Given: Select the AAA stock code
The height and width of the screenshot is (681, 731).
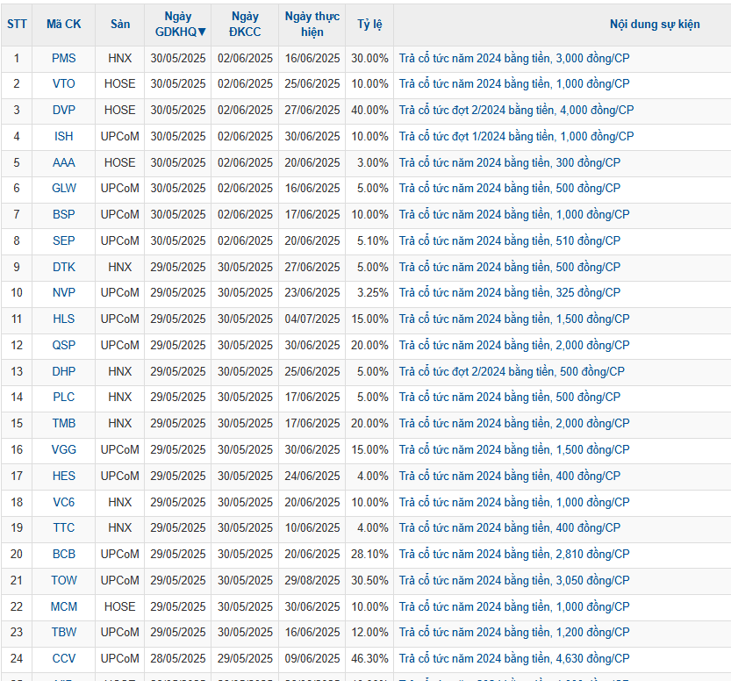Looking at the screenshot, I should tap(63, 162).
